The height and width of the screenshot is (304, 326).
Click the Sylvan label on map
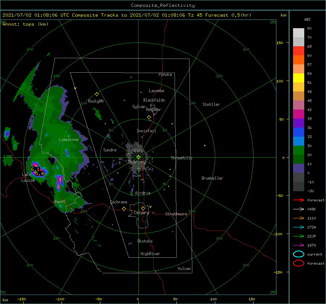pyautogui.click(x=139, y=107)
